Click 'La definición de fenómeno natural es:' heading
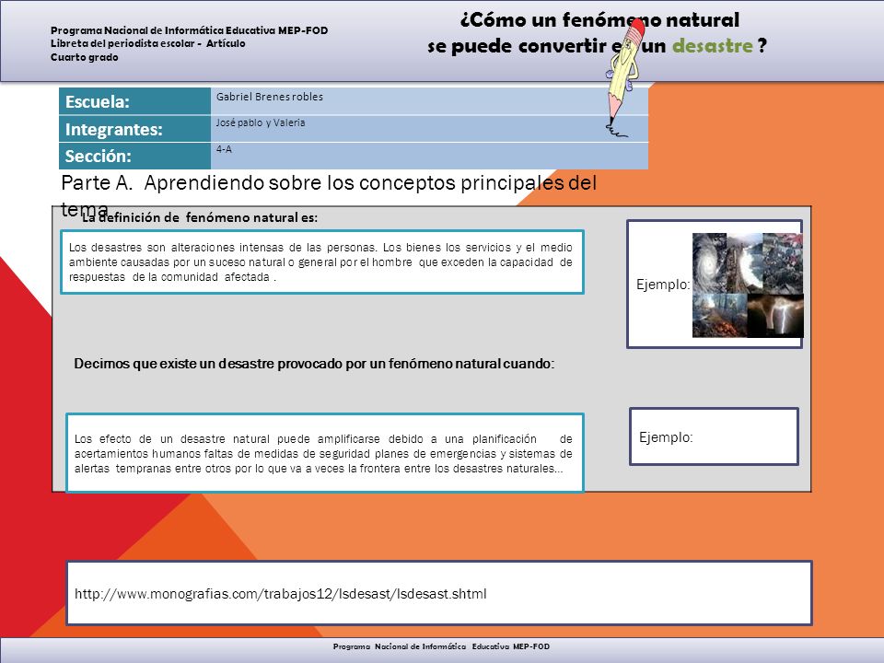This screenshot has width=884, height=663. click(200, 217)
